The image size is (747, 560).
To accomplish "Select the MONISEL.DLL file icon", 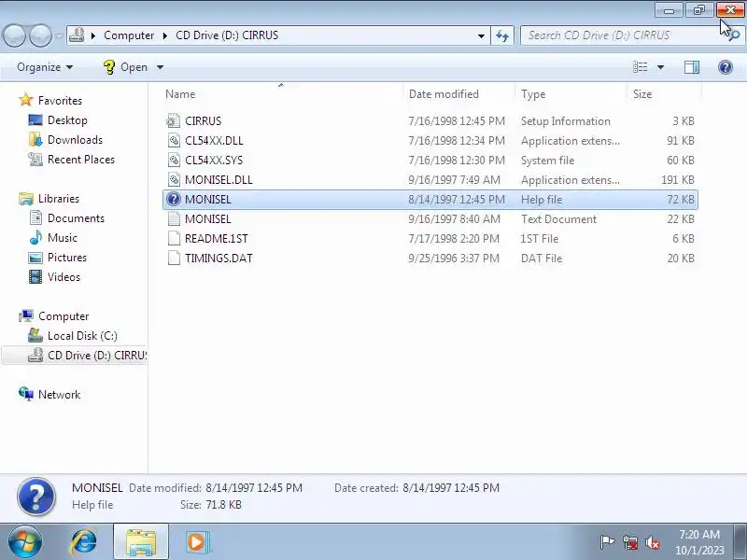I will point(174,179).
